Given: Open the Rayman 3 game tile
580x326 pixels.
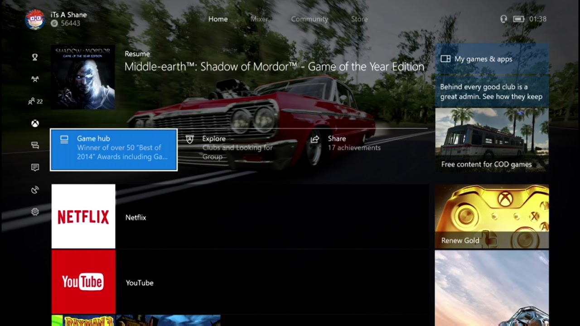Looking at the screenshot, I should coord(83,321).
